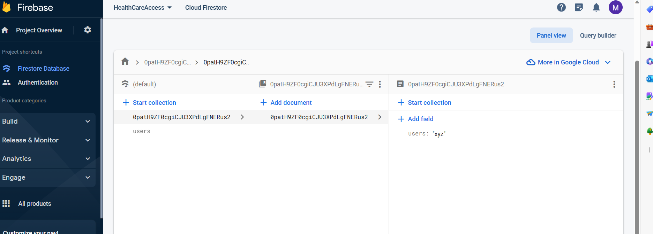Open Authentication shortcut

(38, 83)
